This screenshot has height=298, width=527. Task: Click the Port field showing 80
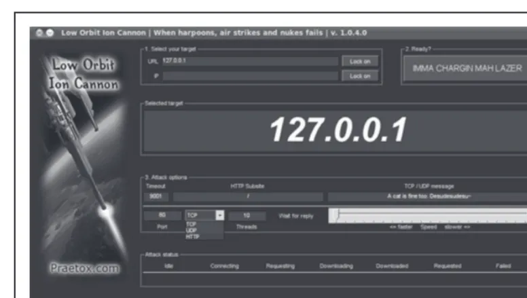[x=162, y=215]
